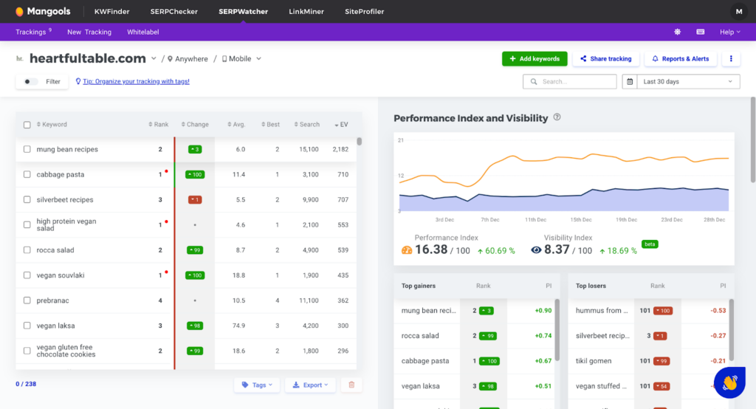Image resolution: width=756 pixels, height=409 pixels.
Task: Open the Whitelabel menu item
Action: [x=142, y=32]
